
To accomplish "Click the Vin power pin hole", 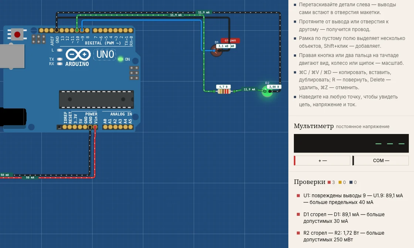I will click(x=95, y=127).
